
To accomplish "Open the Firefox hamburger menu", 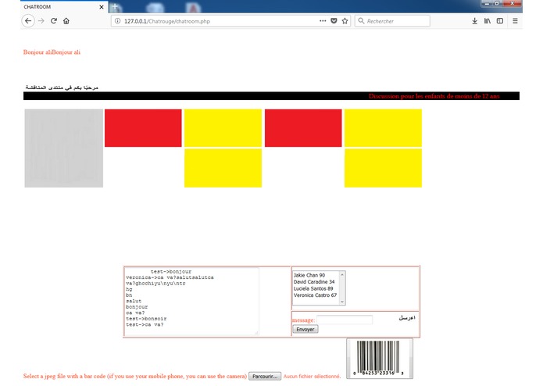I will [516, 21].
